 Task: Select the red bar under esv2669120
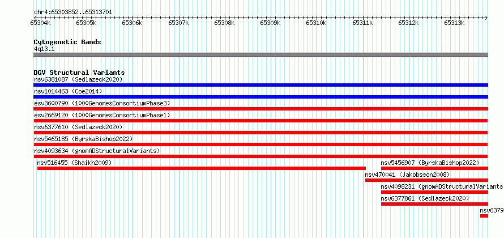(260, 121)
